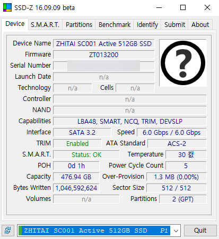Click the SSD-Z 16.09.09 beta title text
219x239 pixels.
tap(45, 8)
